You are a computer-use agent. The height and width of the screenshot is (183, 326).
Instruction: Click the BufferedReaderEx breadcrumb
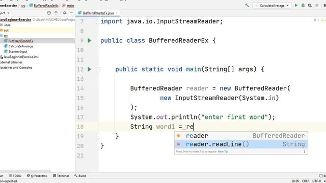coord(44,6)
